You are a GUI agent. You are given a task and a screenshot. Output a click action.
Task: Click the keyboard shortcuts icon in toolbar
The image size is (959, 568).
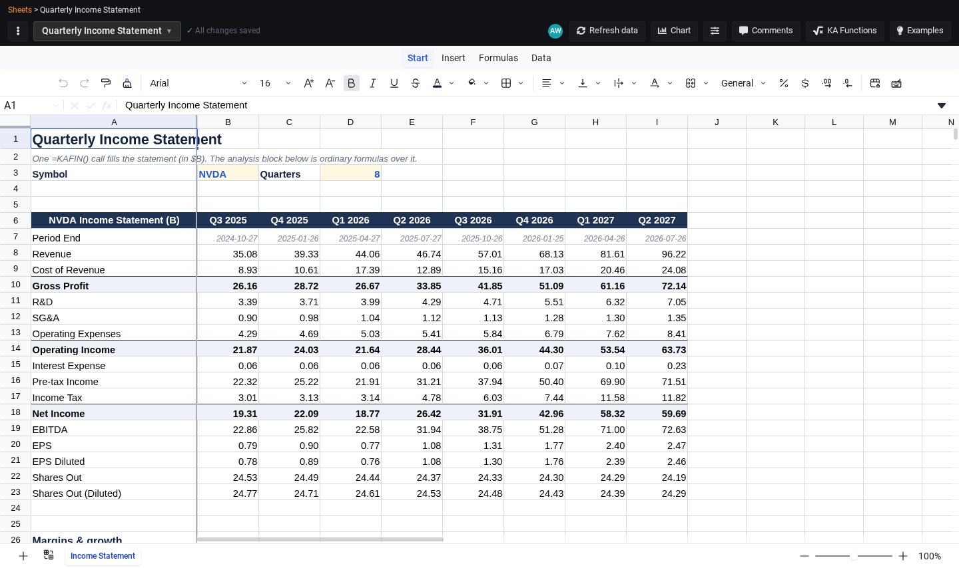[896, 83]
